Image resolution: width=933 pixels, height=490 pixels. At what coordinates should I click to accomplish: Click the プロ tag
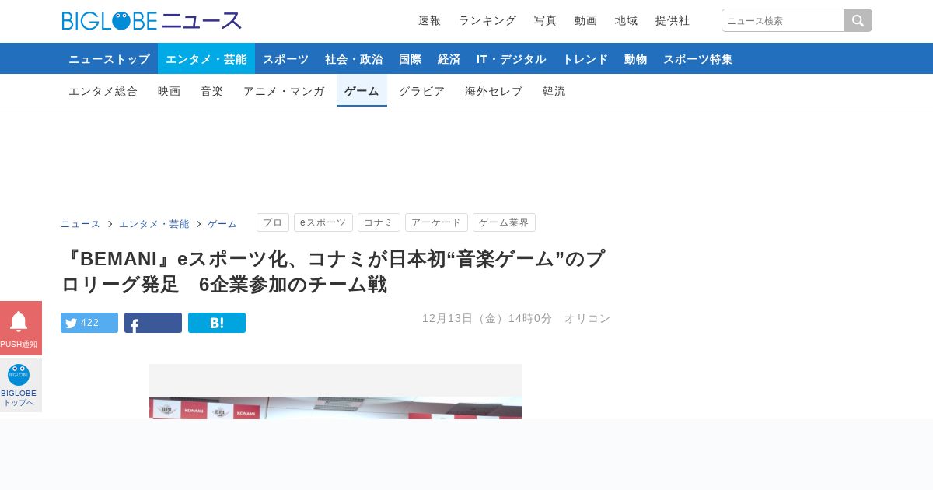(x=273, y=222)
